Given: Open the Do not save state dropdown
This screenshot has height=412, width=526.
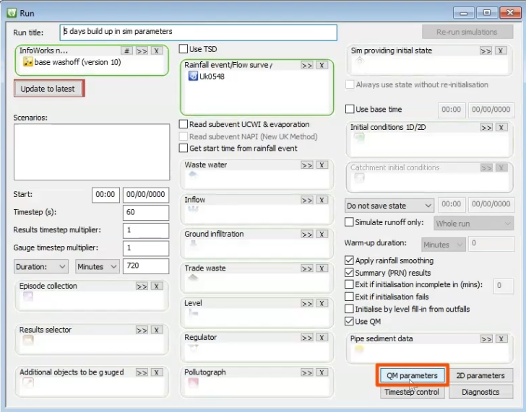Looking at the screenshot, I should (x=389, y=206).
